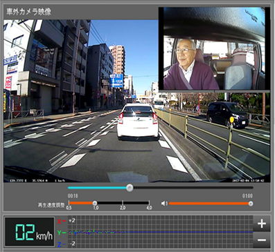Viewport: 275px width, 252px height.
Task: Click the volume slider knob
Action: pos(251,204)
